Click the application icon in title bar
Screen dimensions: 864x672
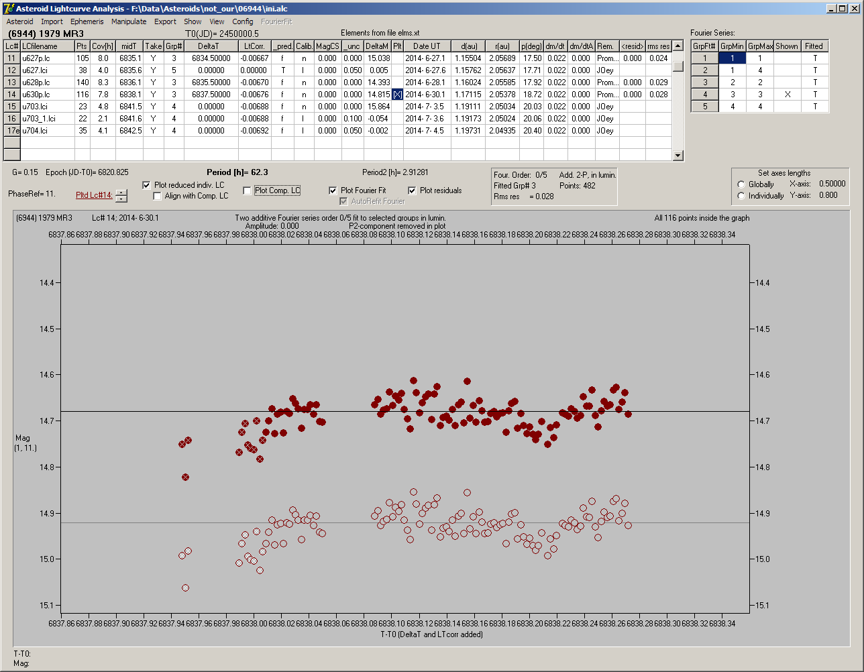tap(8, 8)
